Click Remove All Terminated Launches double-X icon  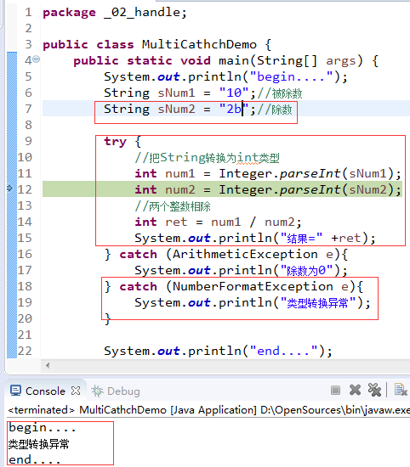(x=374, y=390)
